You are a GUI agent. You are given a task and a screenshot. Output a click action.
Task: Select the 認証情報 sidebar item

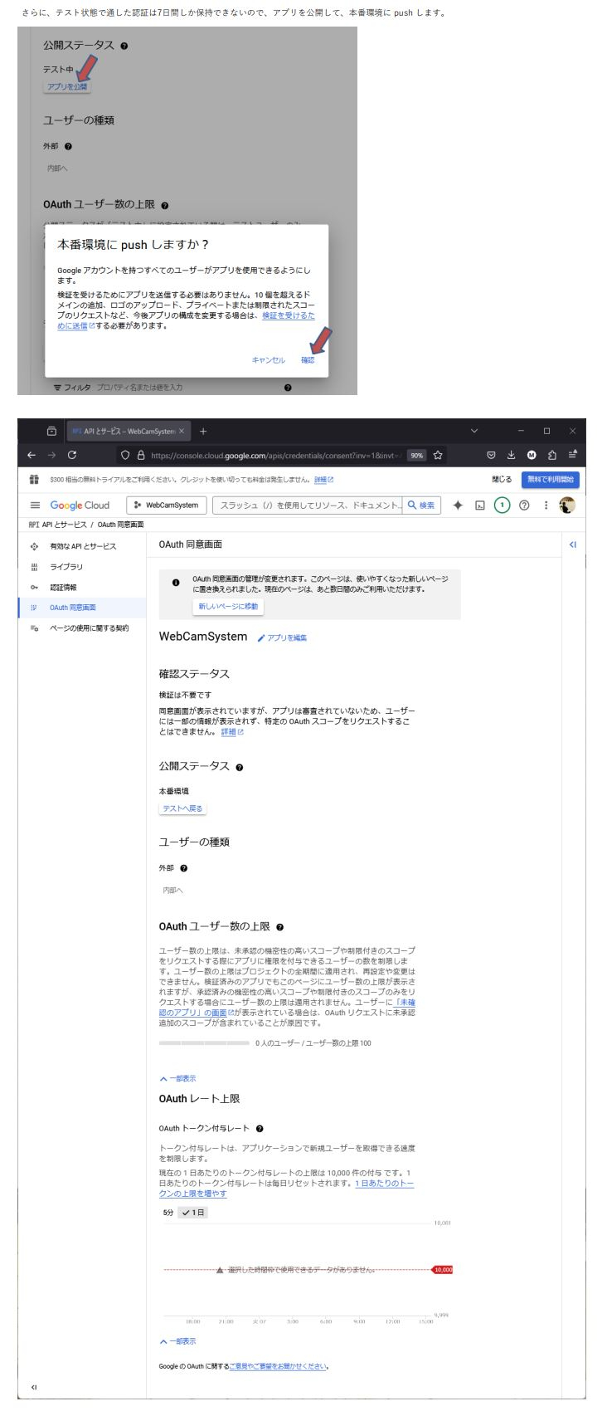point(82,587)
